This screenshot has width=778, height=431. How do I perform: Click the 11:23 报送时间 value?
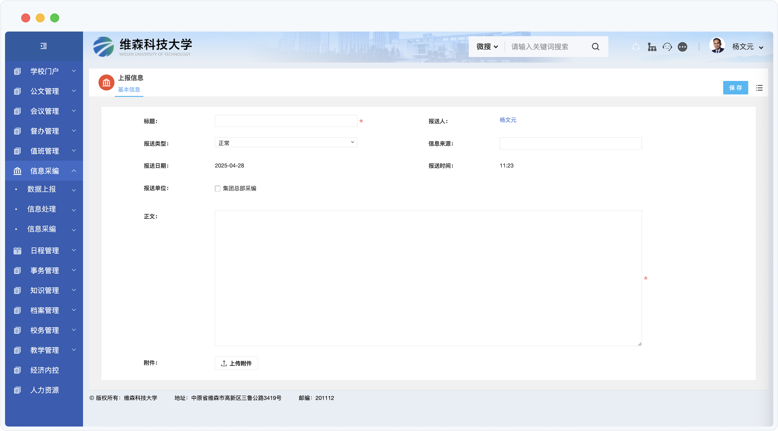pos(506,166)
